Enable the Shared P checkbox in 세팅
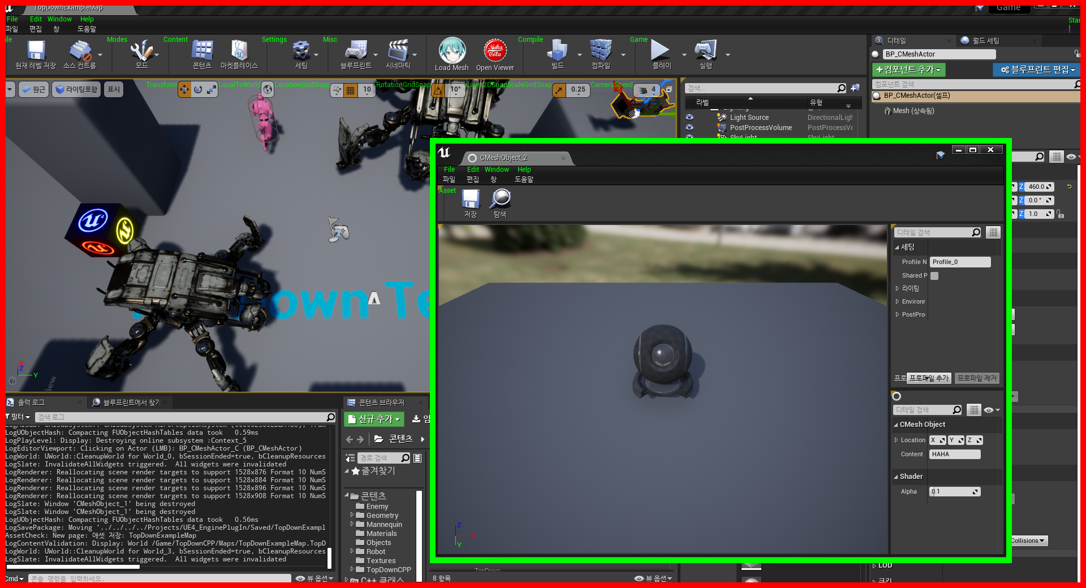 coord(934,276)
